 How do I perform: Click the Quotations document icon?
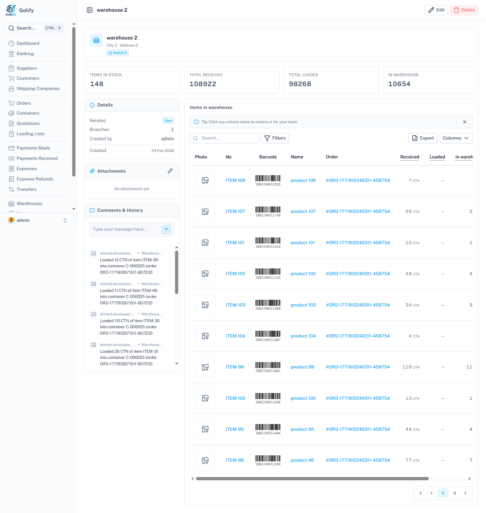pyautogui.click(x=11, y=124)
